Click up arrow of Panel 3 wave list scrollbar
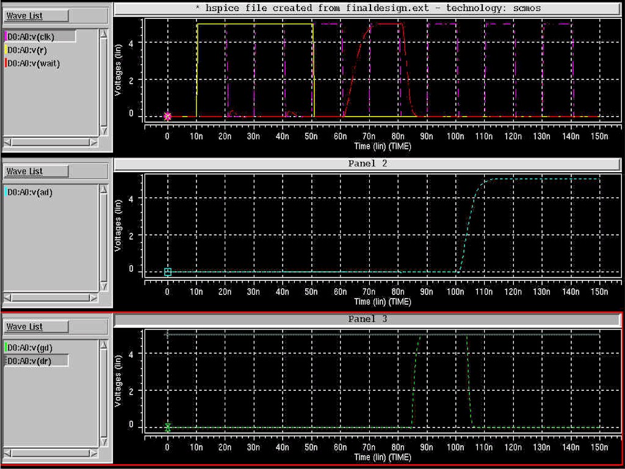The image size is (625, 469). point(104,345)
